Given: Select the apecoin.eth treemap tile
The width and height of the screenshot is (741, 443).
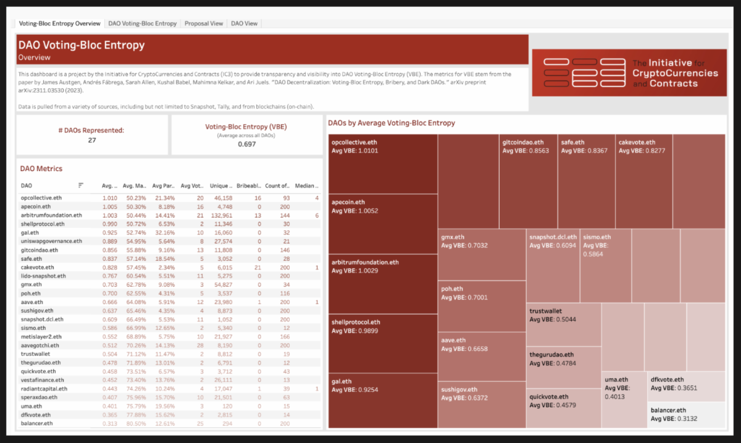Looking at the screenshot, I should click(383, 224).
